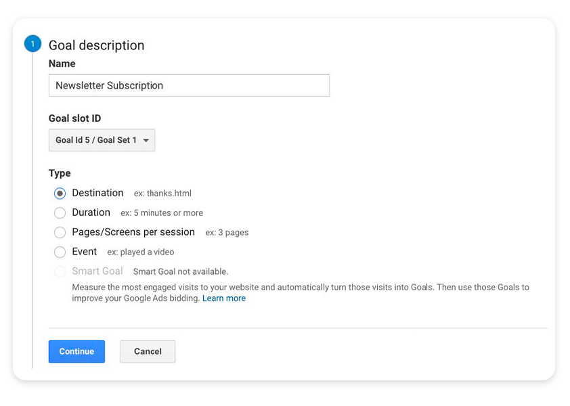Click the caret arrow beside Goal Set 1

[x=146, y=141]
